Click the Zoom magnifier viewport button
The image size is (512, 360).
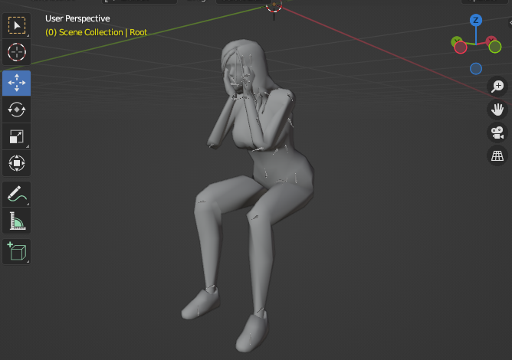pos(497,86)
